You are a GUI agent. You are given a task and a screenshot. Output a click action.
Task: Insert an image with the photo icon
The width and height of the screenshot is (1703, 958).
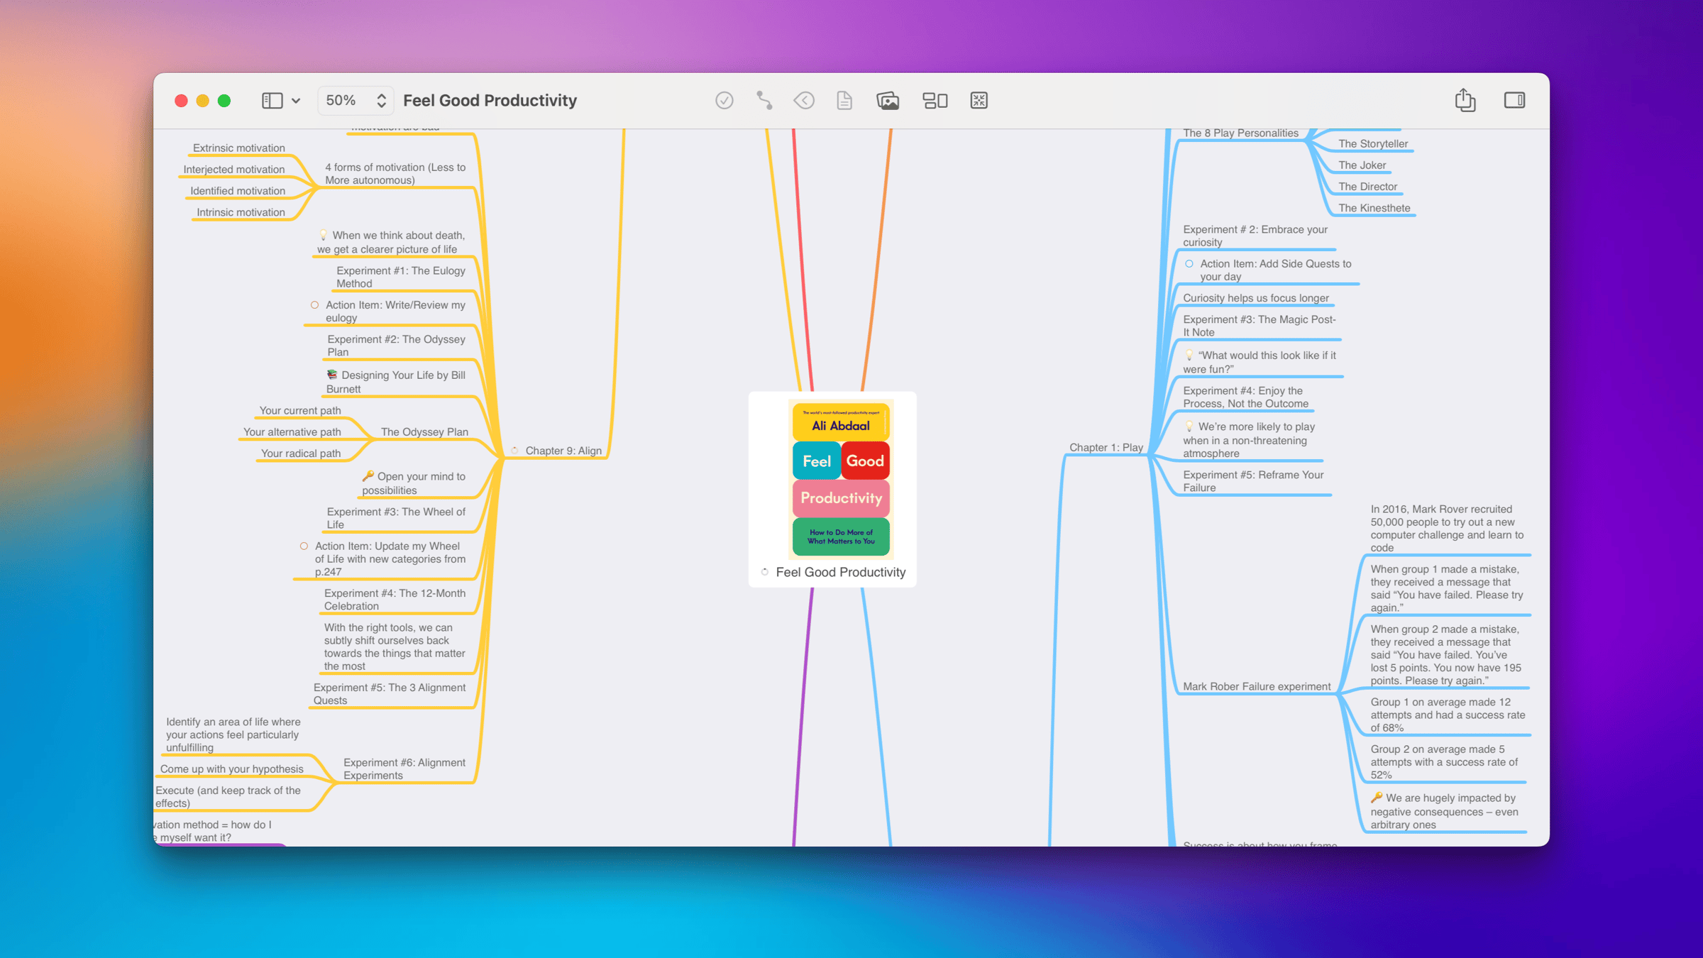click(888, 101)
